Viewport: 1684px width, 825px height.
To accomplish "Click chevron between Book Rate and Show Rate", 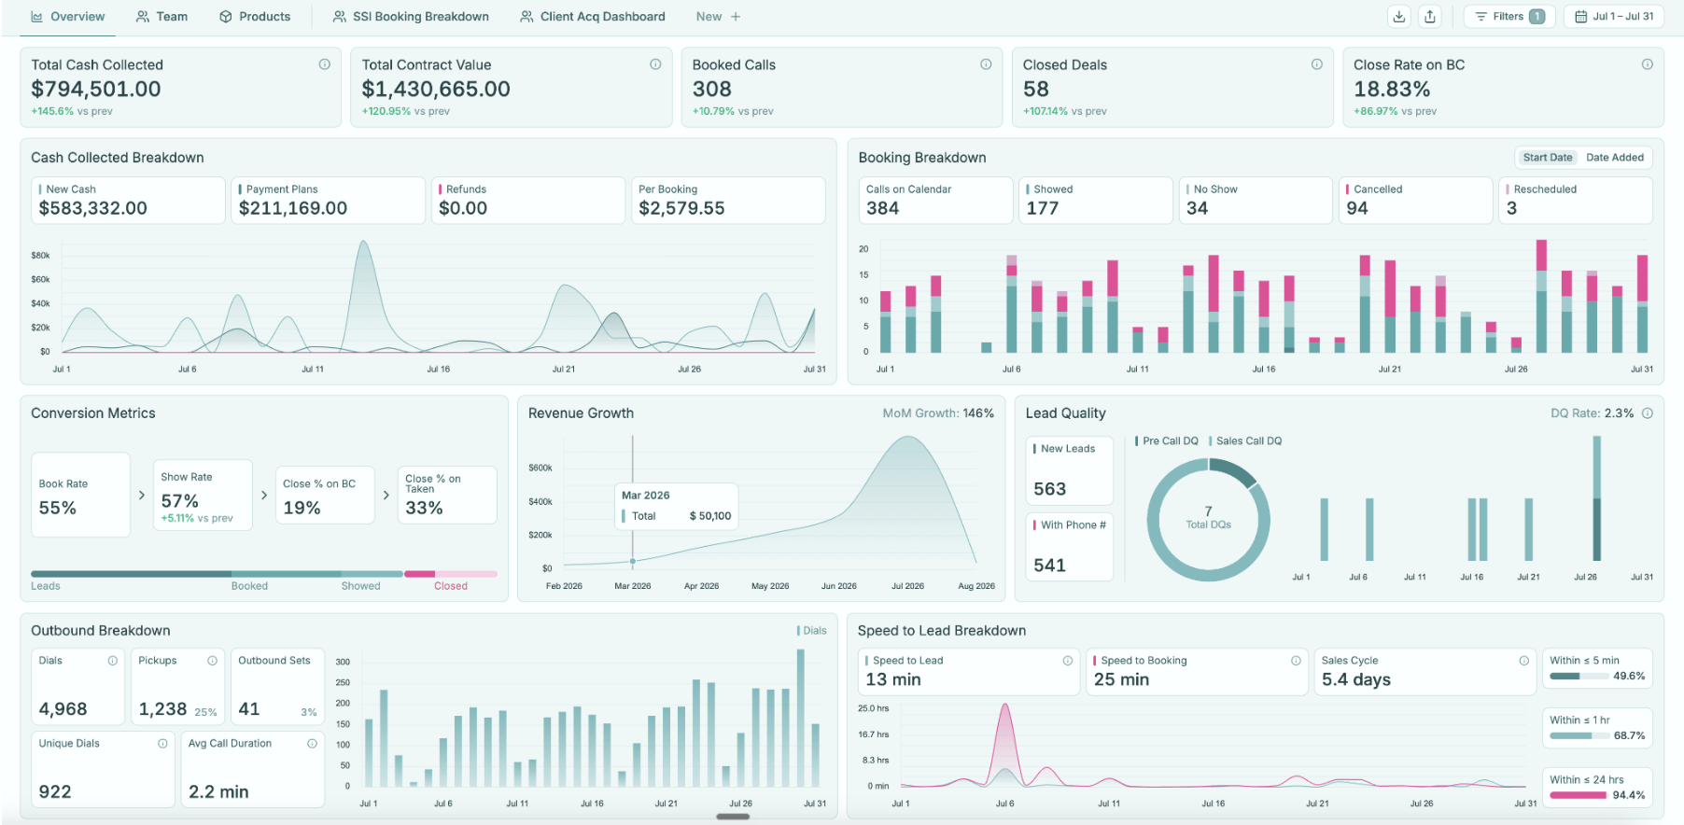I will coord(142,495).
